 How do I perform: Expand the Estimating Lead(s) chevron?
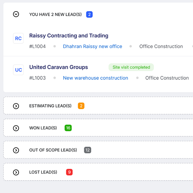point(16,106)
